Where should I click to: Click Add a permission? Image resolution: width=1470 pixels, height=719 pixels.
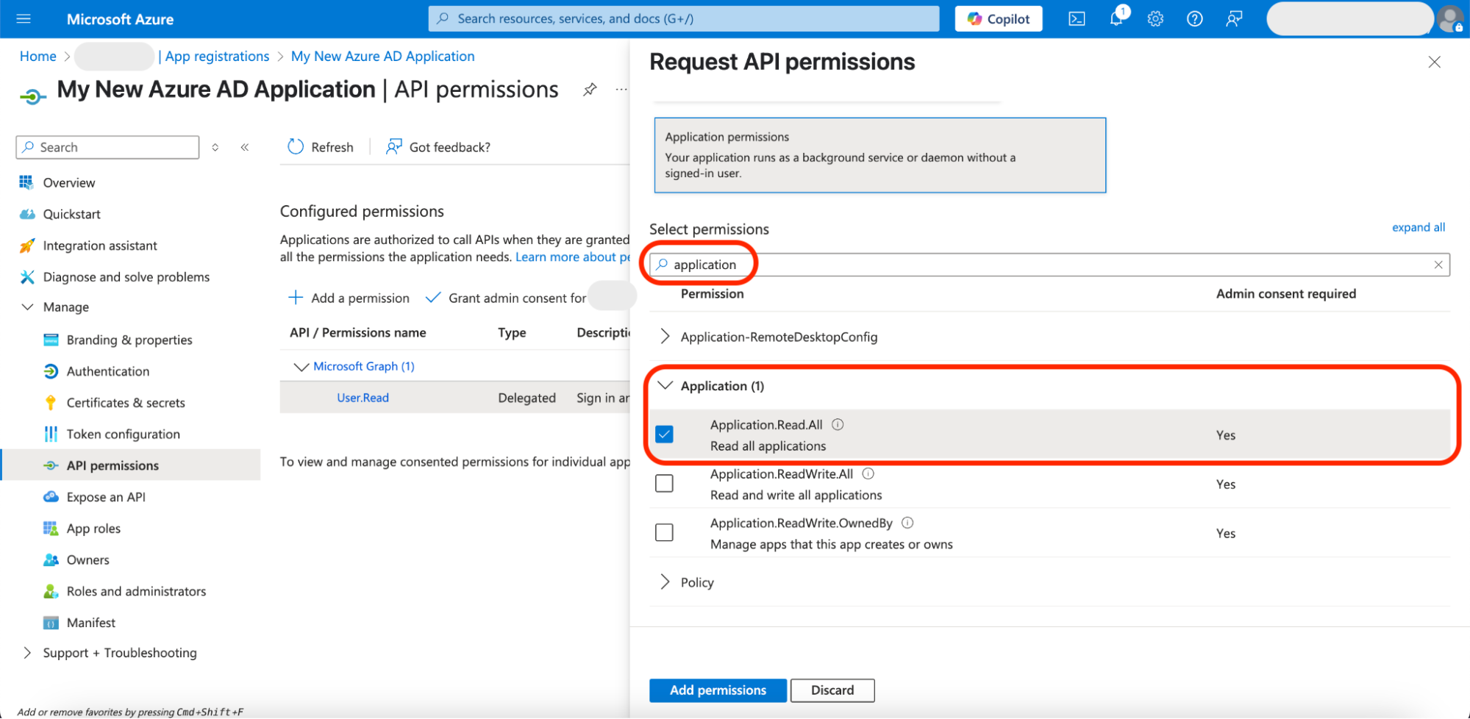pyautogui.click(x=349, y=298)
